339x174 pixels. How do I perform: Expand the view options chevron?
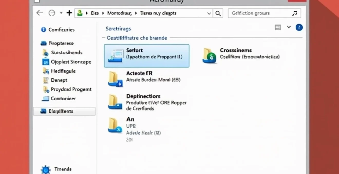(289, 27)
